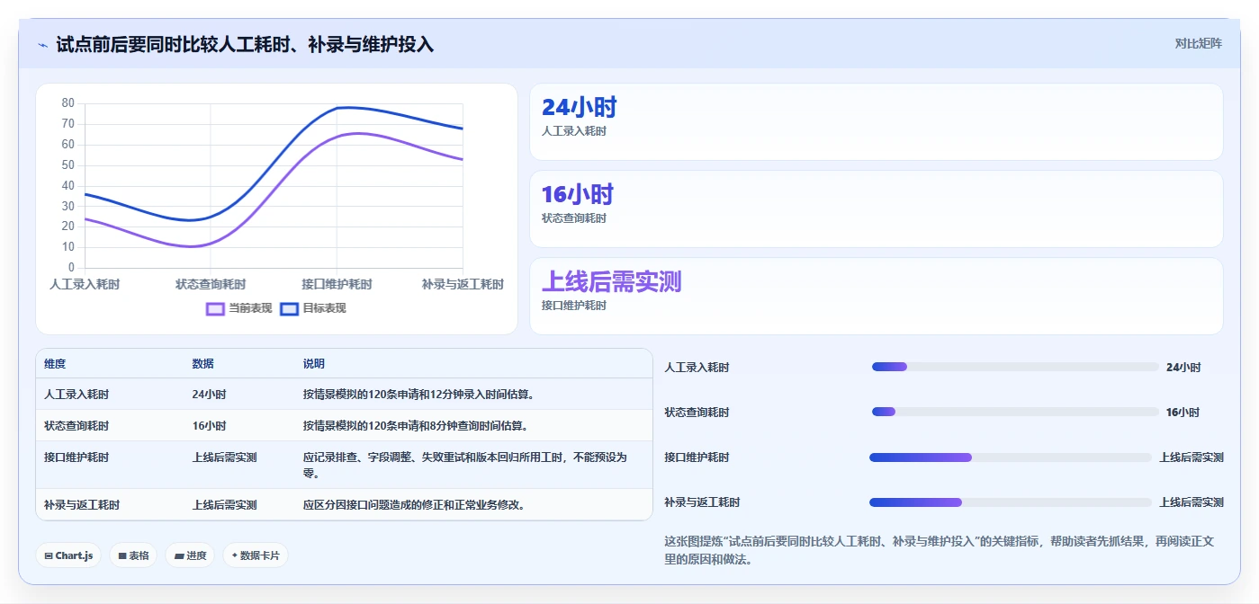1259x604 pixels.
Task: Click the 补录与返工耗时 progress bar
Action: (x=1011, y=502)
